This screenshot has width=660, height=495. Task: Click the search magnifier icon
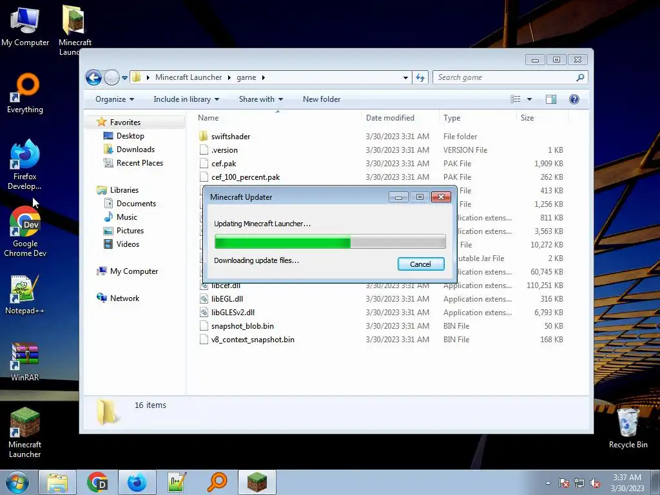[580, 77]
